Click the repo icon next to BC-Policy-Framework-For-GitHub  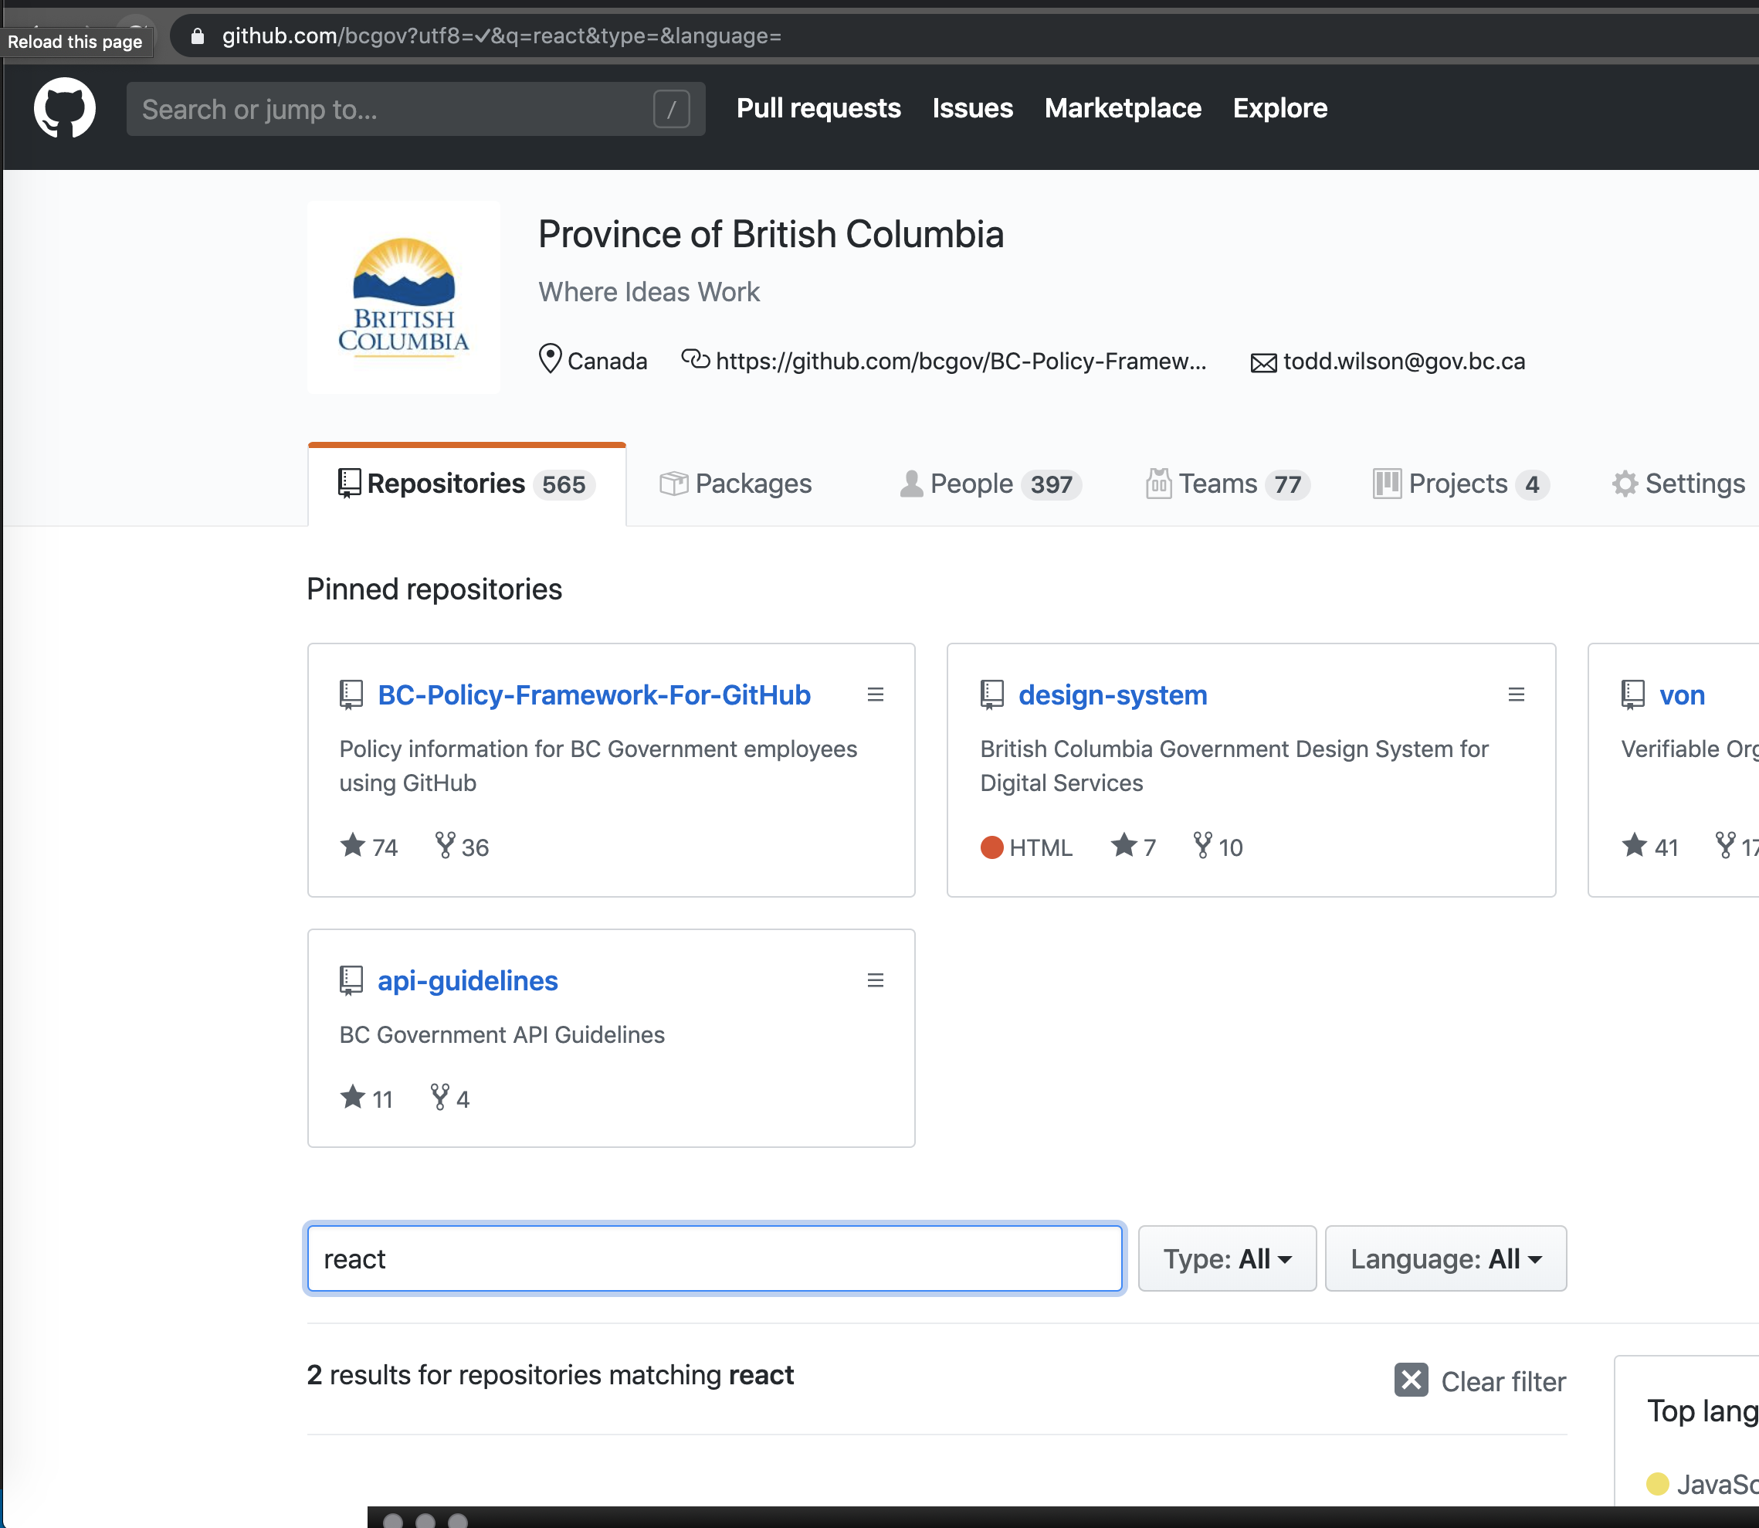[351, 695]
